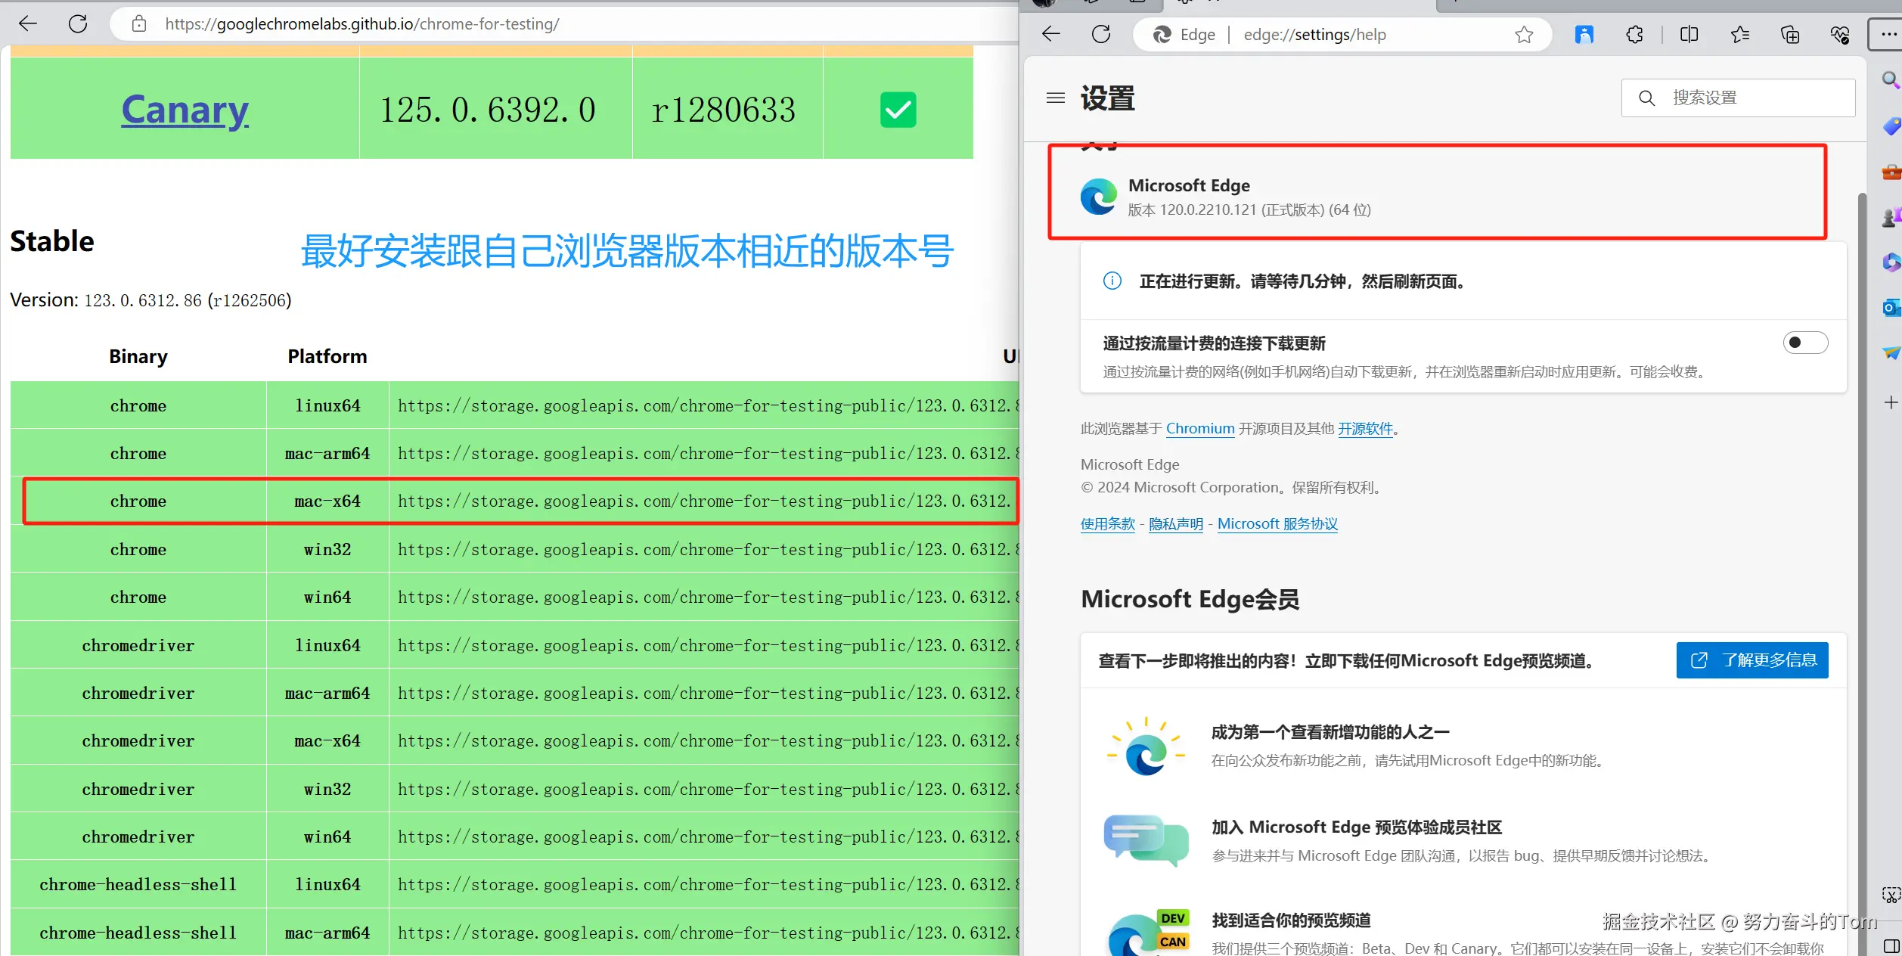The width and height of the screenshot is (1902, 956).
Task: Open the Tools briefcase in Edge sidebar
Action: 1891,172
